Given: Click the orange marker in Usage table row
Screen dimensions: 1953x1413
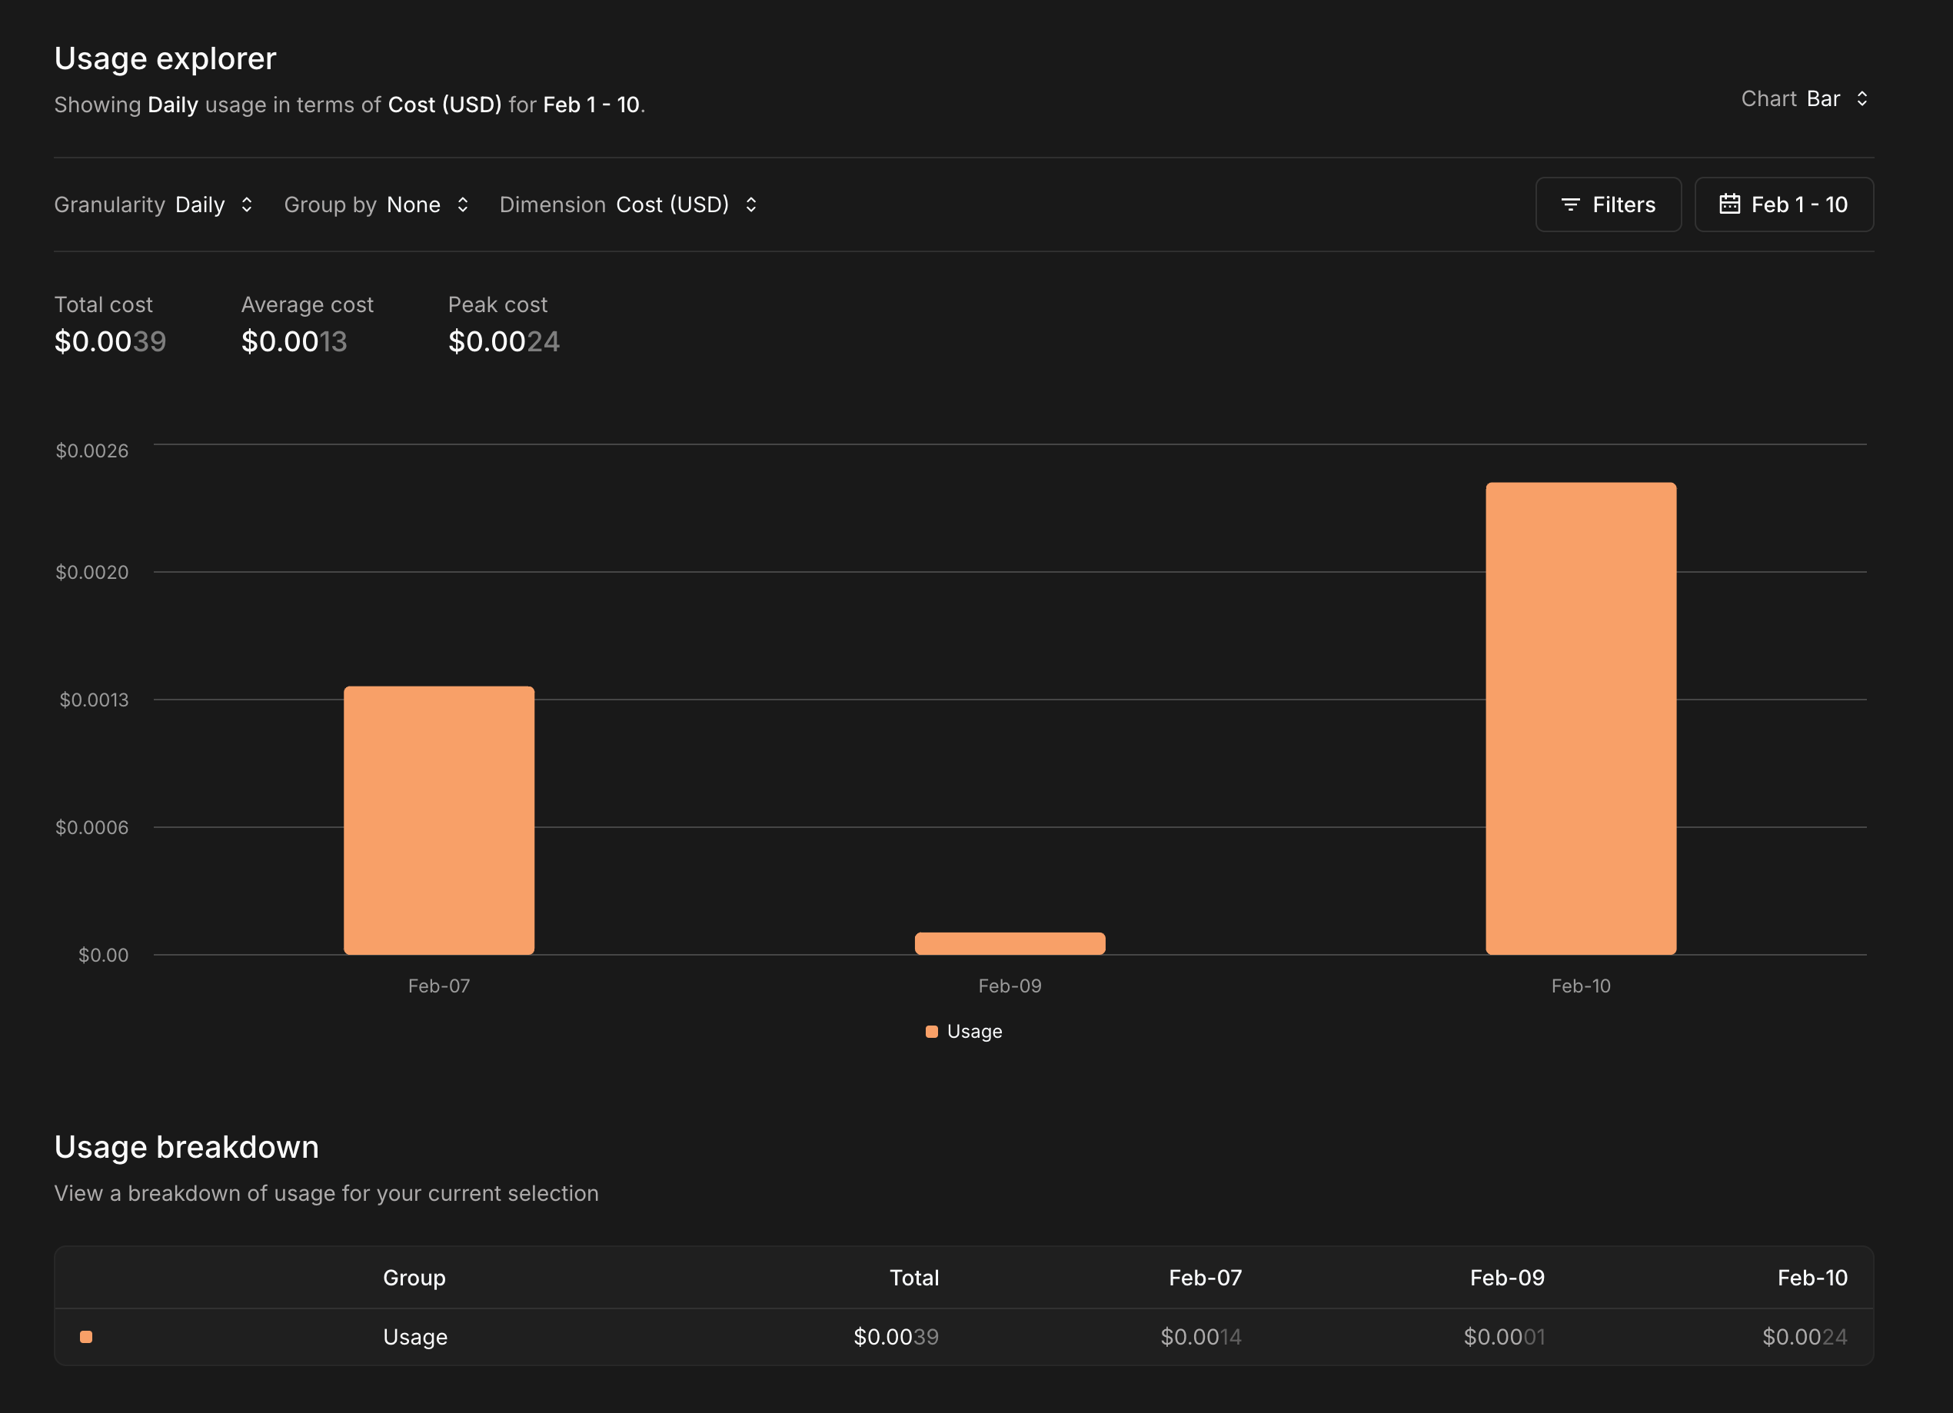Looking at the screenshot, I should pos(86,1336).
